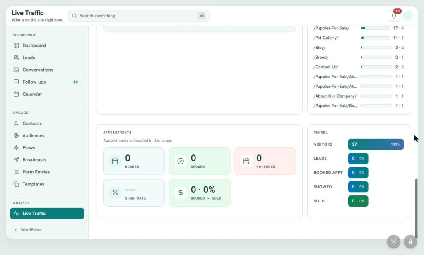Click the Conversations inbox icon
424x255 pixels.
pyautogui.click(x=16, y=70)
